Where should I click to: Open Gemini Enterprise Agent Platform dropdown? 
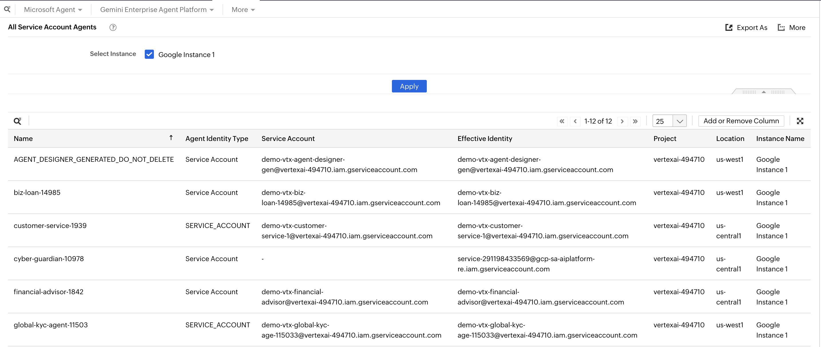157,9
